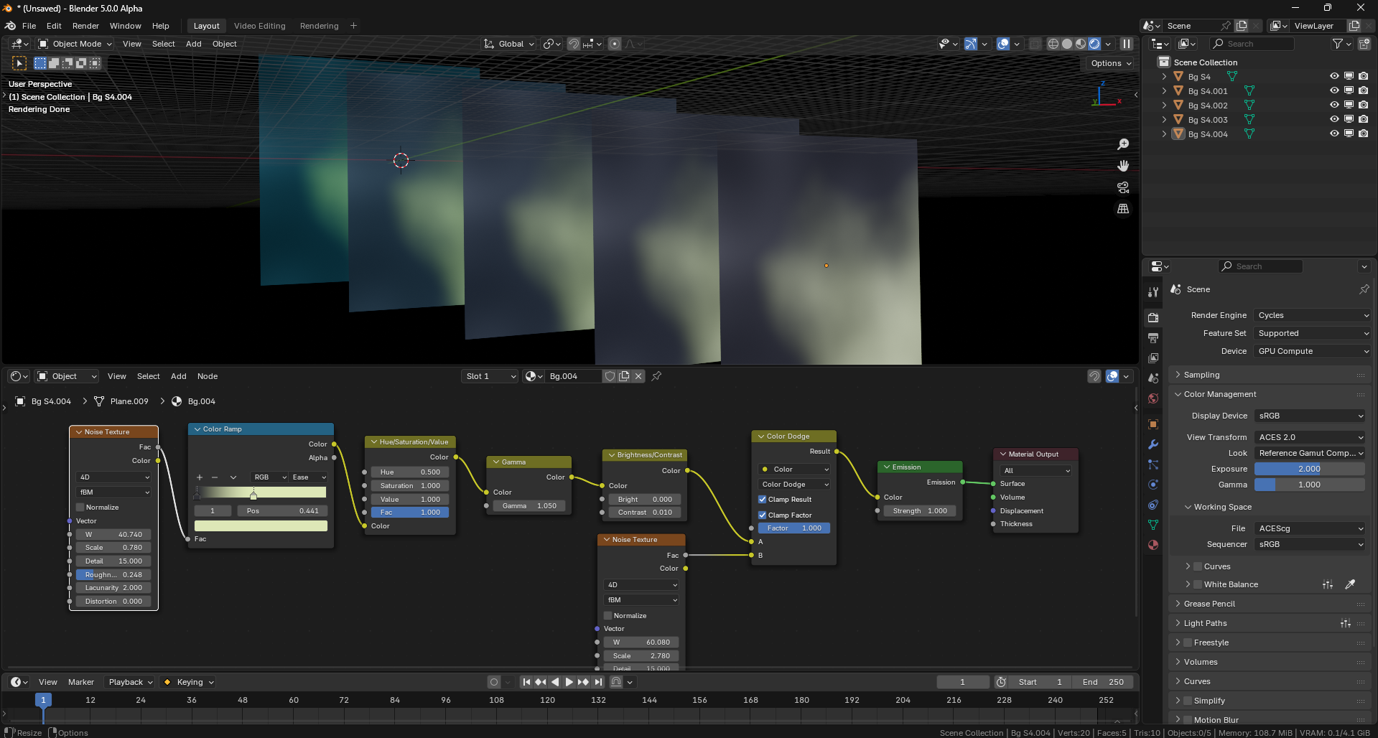
Task: Unlink the Bg.004 material with X
Action: pyautogui.click(x=638, y=376)
